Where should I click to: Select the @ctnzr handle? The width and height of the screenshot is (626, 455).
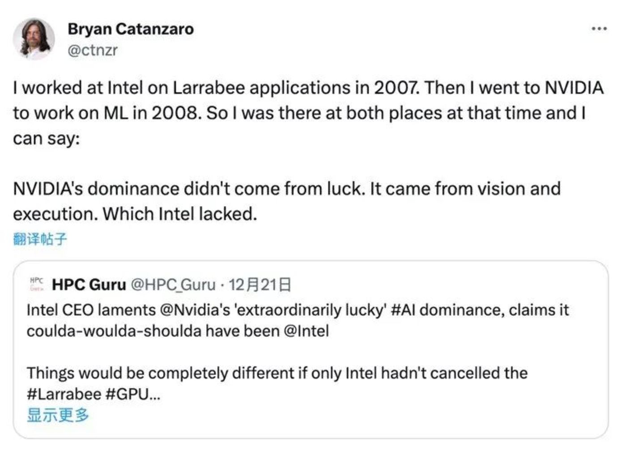point(92,50)
